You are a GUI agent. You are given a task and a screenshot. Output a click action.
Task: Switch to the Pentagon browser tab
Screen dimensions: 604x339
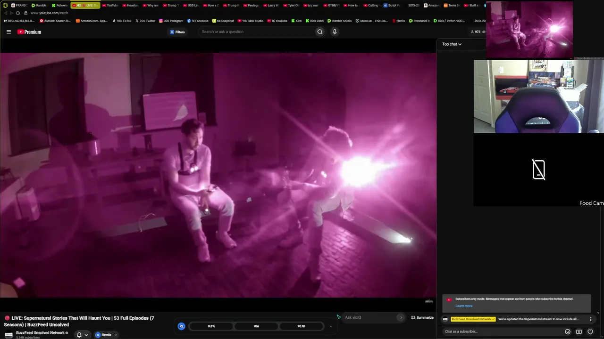coord(251,5)
